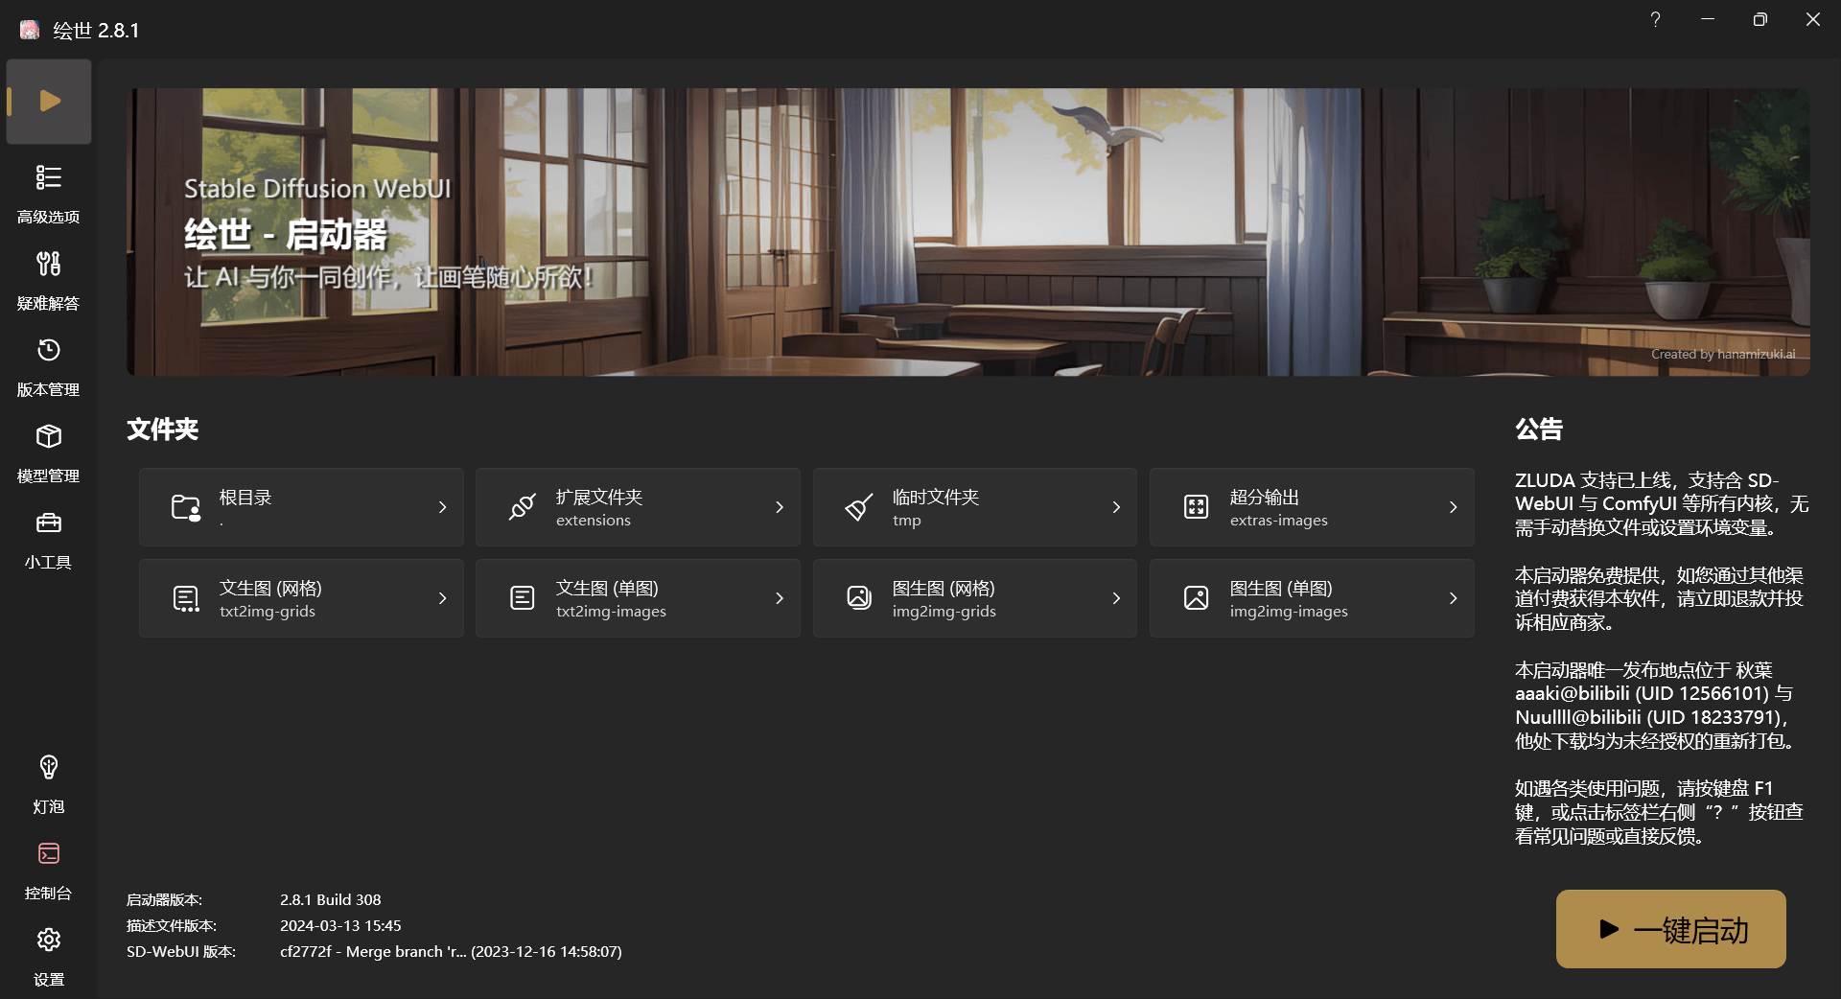This screenshot has height=999, width=1841.
Task: Click the 文生图 (网格) grid icon
Action: pos(186,598)
